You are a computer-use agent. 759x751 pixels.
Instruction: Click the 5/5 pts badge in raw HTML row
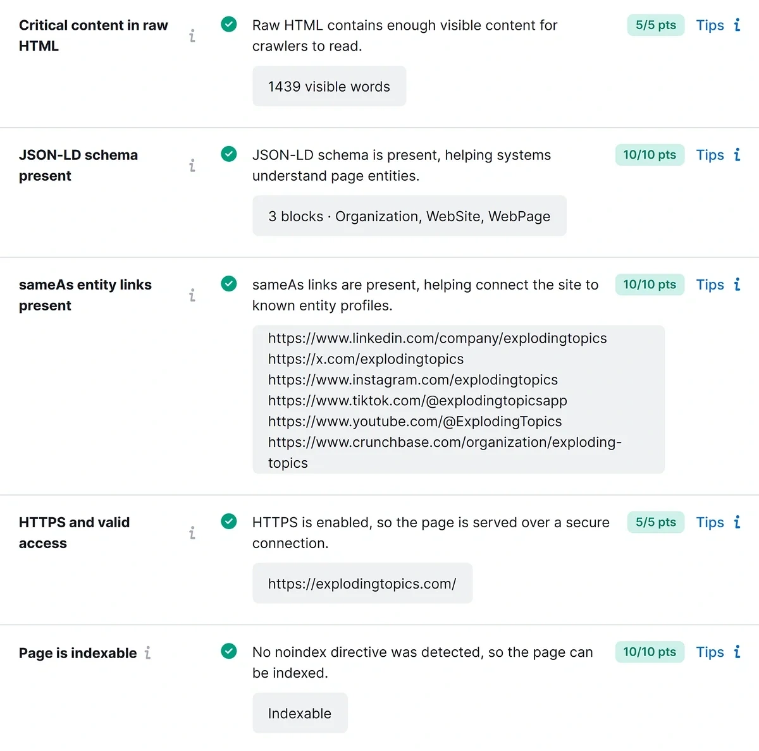(x=656, y=25)
